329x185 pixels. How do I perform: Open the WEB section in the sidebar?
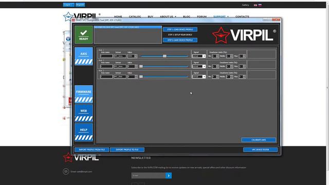point(83,113)
